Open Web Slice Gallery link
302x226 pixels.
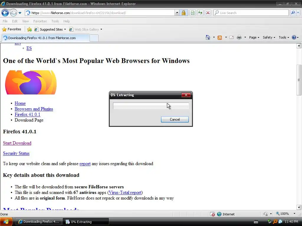(86, 29)
